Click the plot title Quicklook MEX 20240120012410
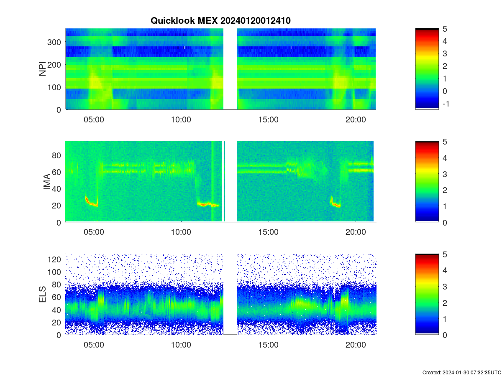The height and width of the screenshot is (376, 502). 220,20
